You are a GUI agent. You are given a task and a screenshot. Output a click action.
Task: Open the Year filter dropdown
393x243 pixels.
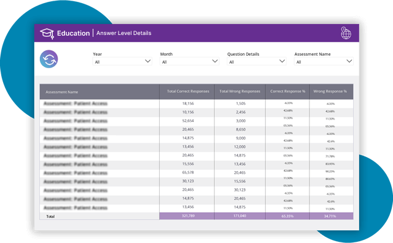tap(122, 61)
